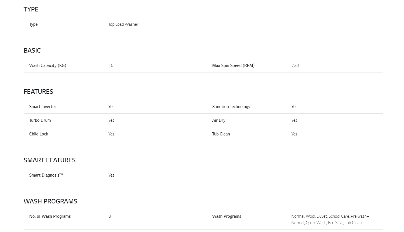Click the TYPE section heading
This screenshot has height=232, width=404.
[31, 9]
